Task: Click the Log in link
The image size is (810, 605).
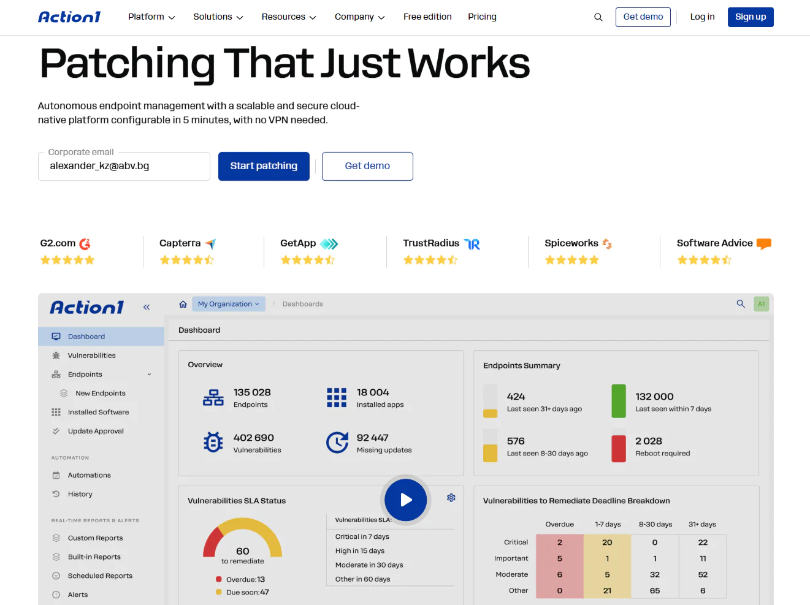Action: click(x=702, y=17)
